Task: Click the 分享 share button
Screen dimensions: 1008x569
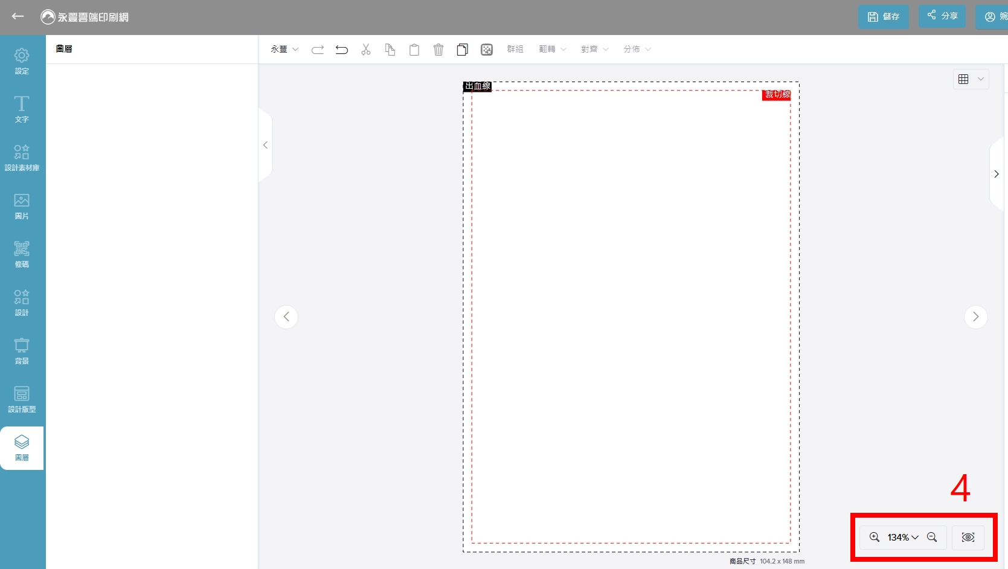Action: (942, 16)
